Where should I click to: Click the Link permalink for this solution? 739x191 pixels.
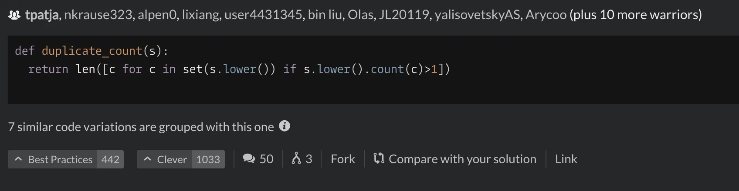566,159
